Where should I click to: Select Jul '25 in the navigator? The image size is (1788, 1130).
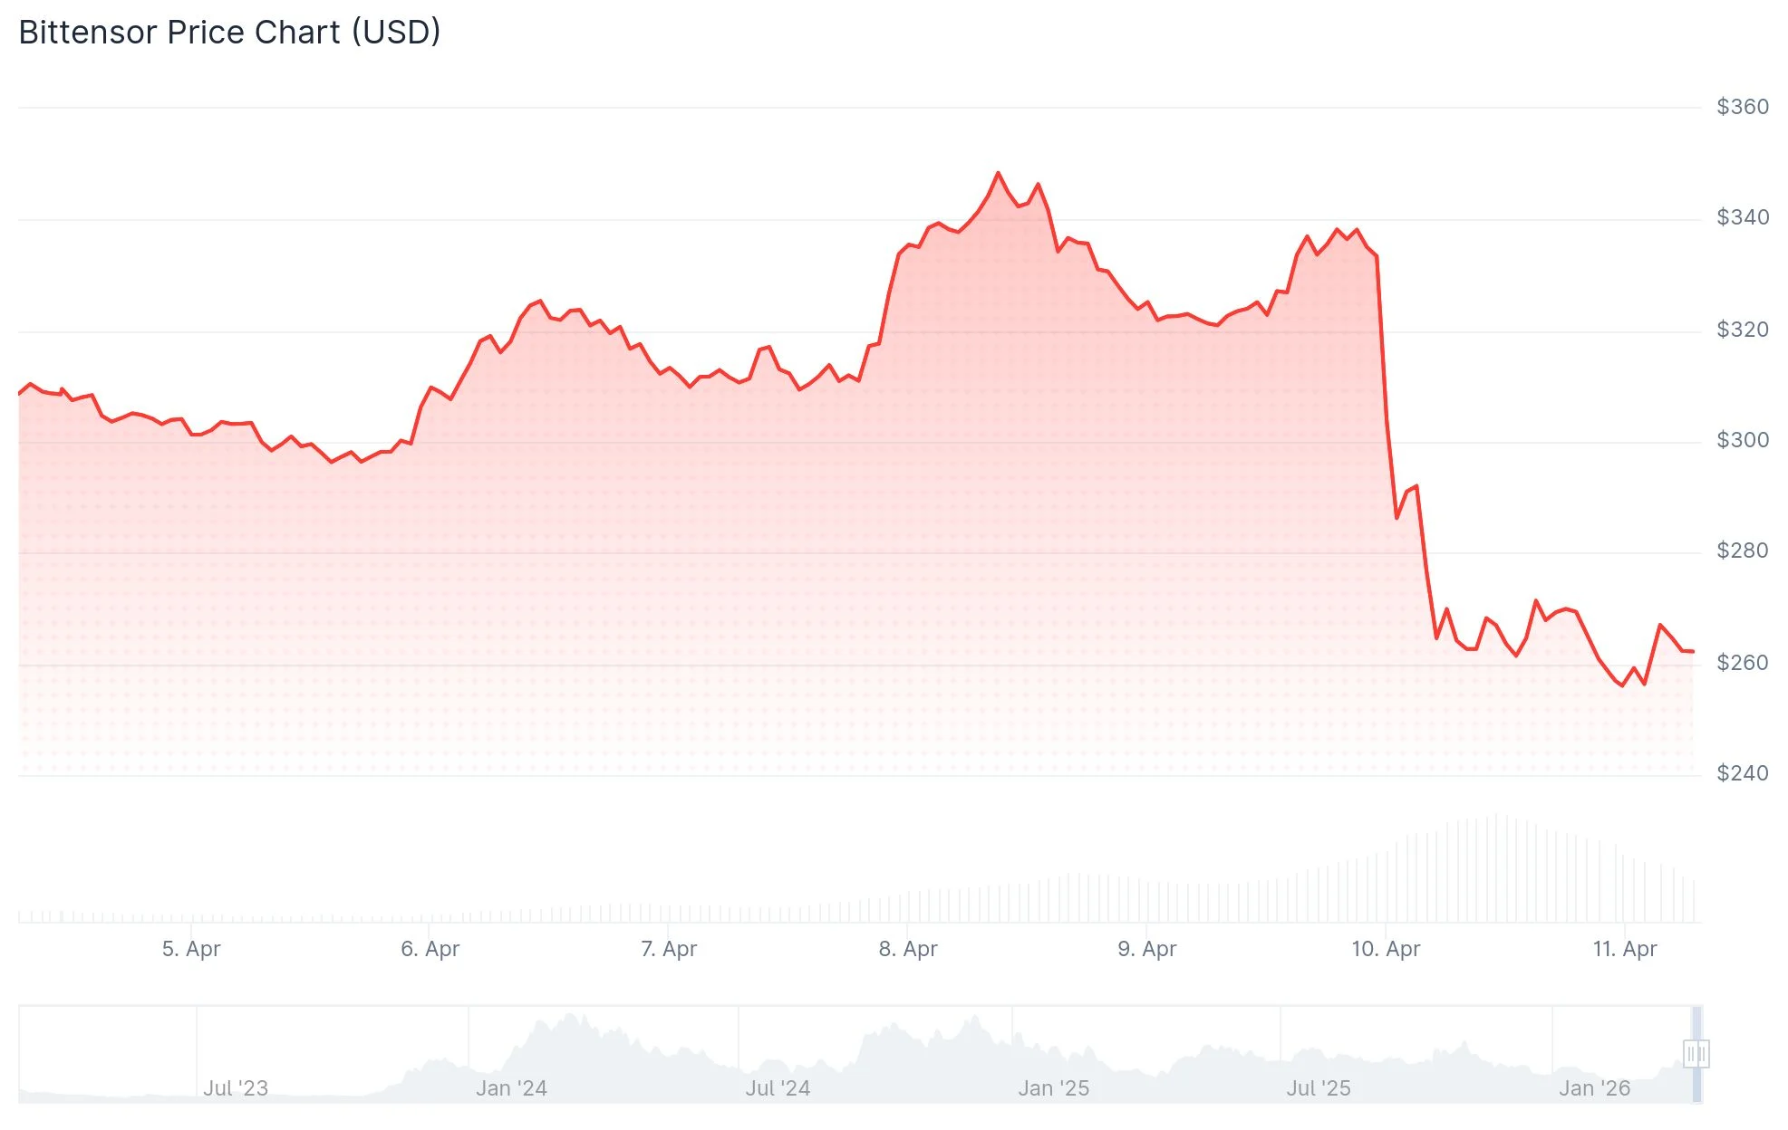[x=1319, y=1088]
